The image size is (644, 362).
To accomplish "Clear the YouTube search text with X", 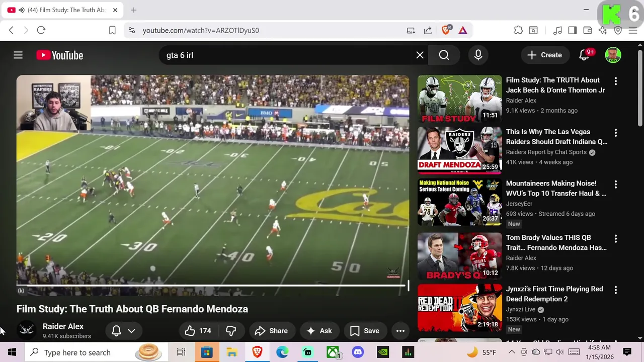I will tap(420, 55).
